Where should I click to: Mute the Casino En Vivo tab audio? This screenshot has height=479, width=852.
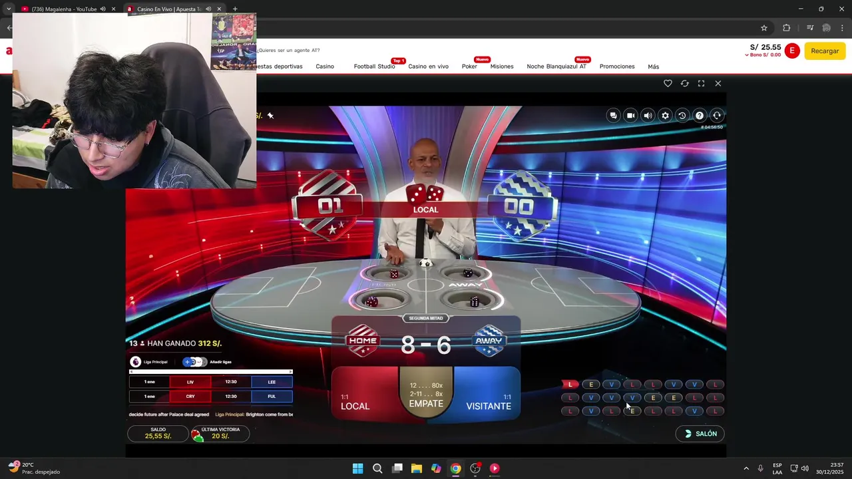(x=208, y=9)
